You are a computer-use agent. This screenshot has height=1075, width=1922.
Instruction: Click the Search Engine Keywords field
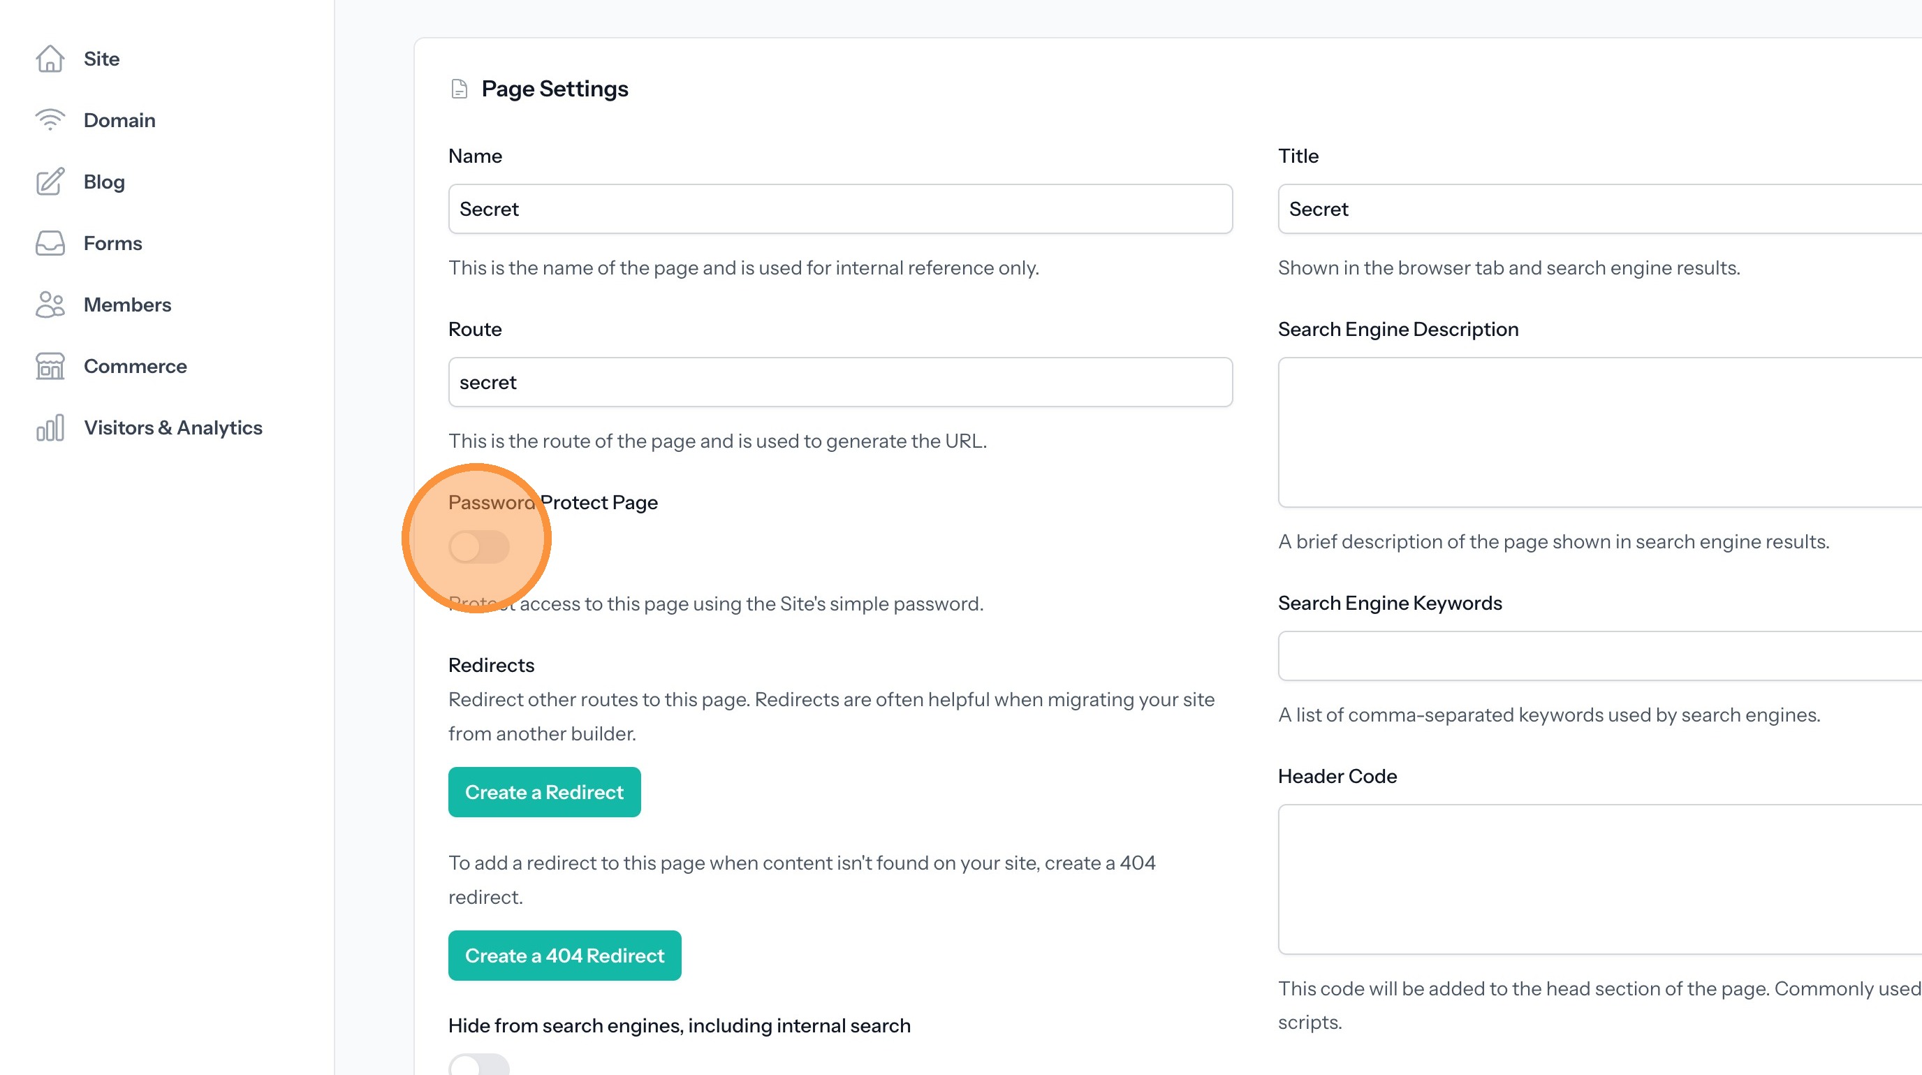(x=1597, y=656)
